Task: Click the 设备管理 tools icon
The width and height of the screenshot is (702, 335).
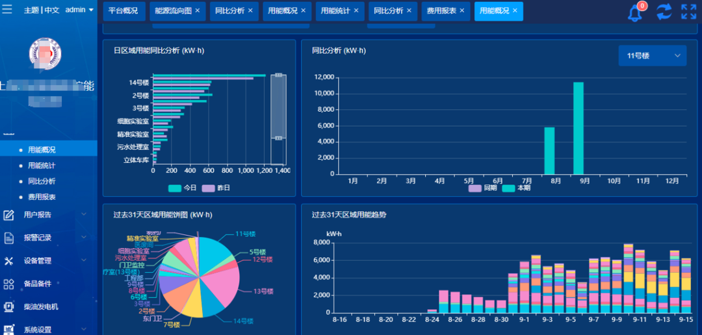Action: 9,261
